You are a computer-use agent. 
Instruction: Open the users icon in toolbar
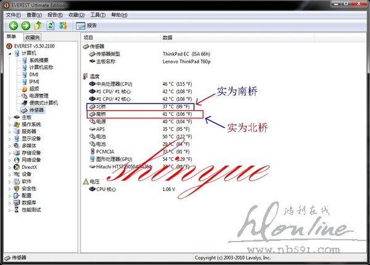63,25
